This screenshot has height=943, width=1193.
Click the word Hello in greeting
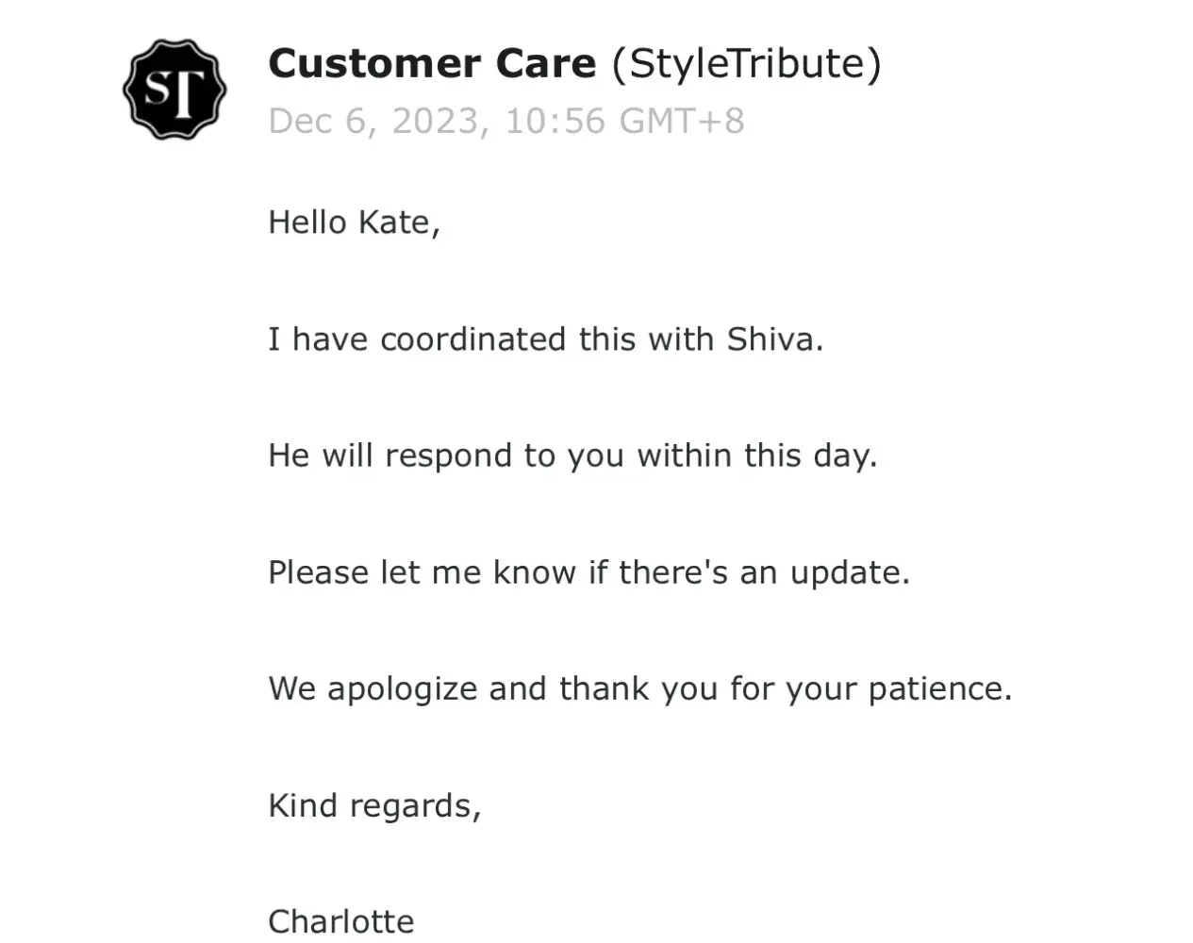307,223
